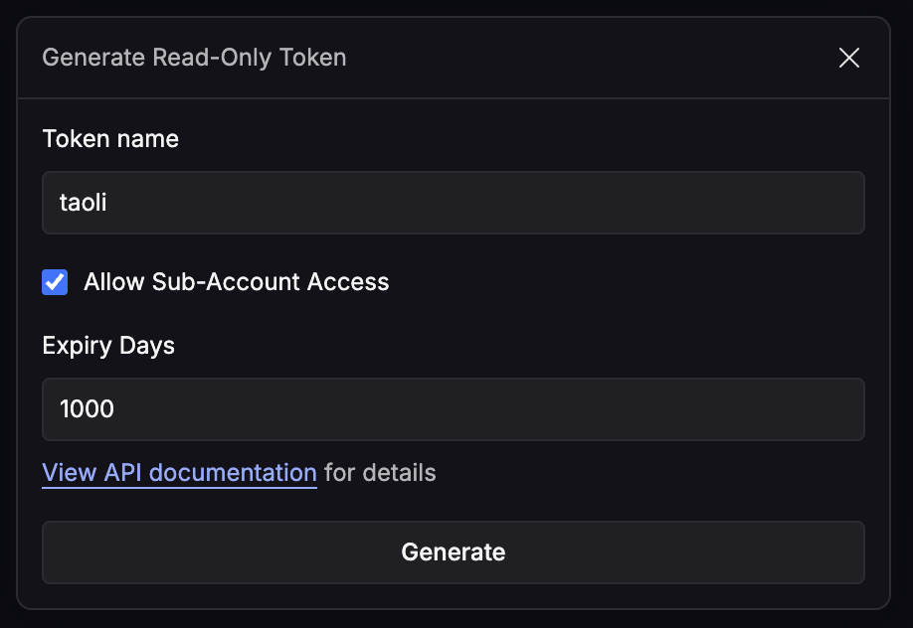Disable sub-account access via the blue checkmark
This screenshot has height=628, width=913.
coord(55,282)
